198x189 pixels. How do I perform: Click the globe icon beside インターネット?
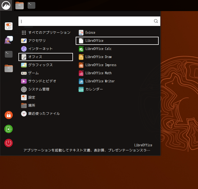point(24,49)
